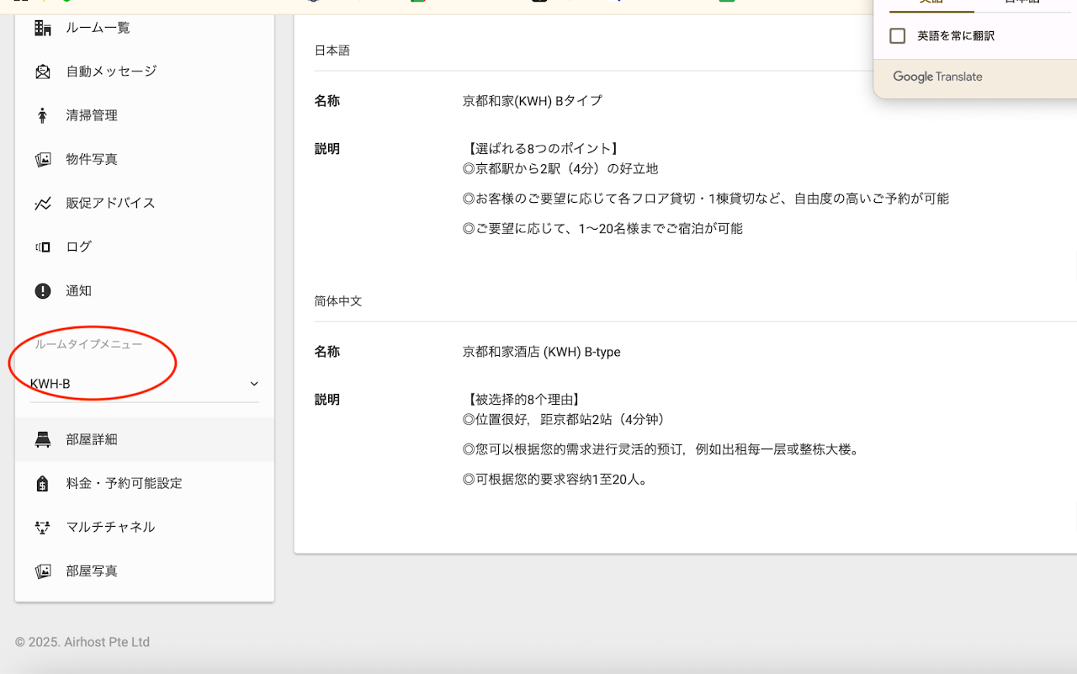Open 部屋写真 via its picture icon
This screenshot has width=1077, height=674.
[43, 571]
